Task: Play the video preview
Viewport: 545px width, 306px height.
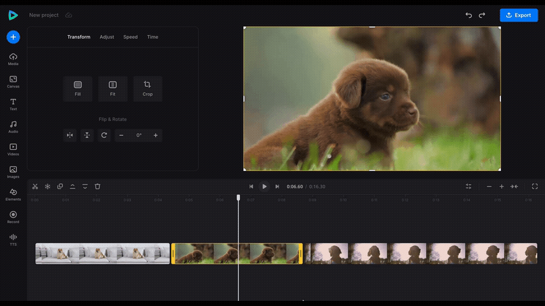Action: click(264, 187)
